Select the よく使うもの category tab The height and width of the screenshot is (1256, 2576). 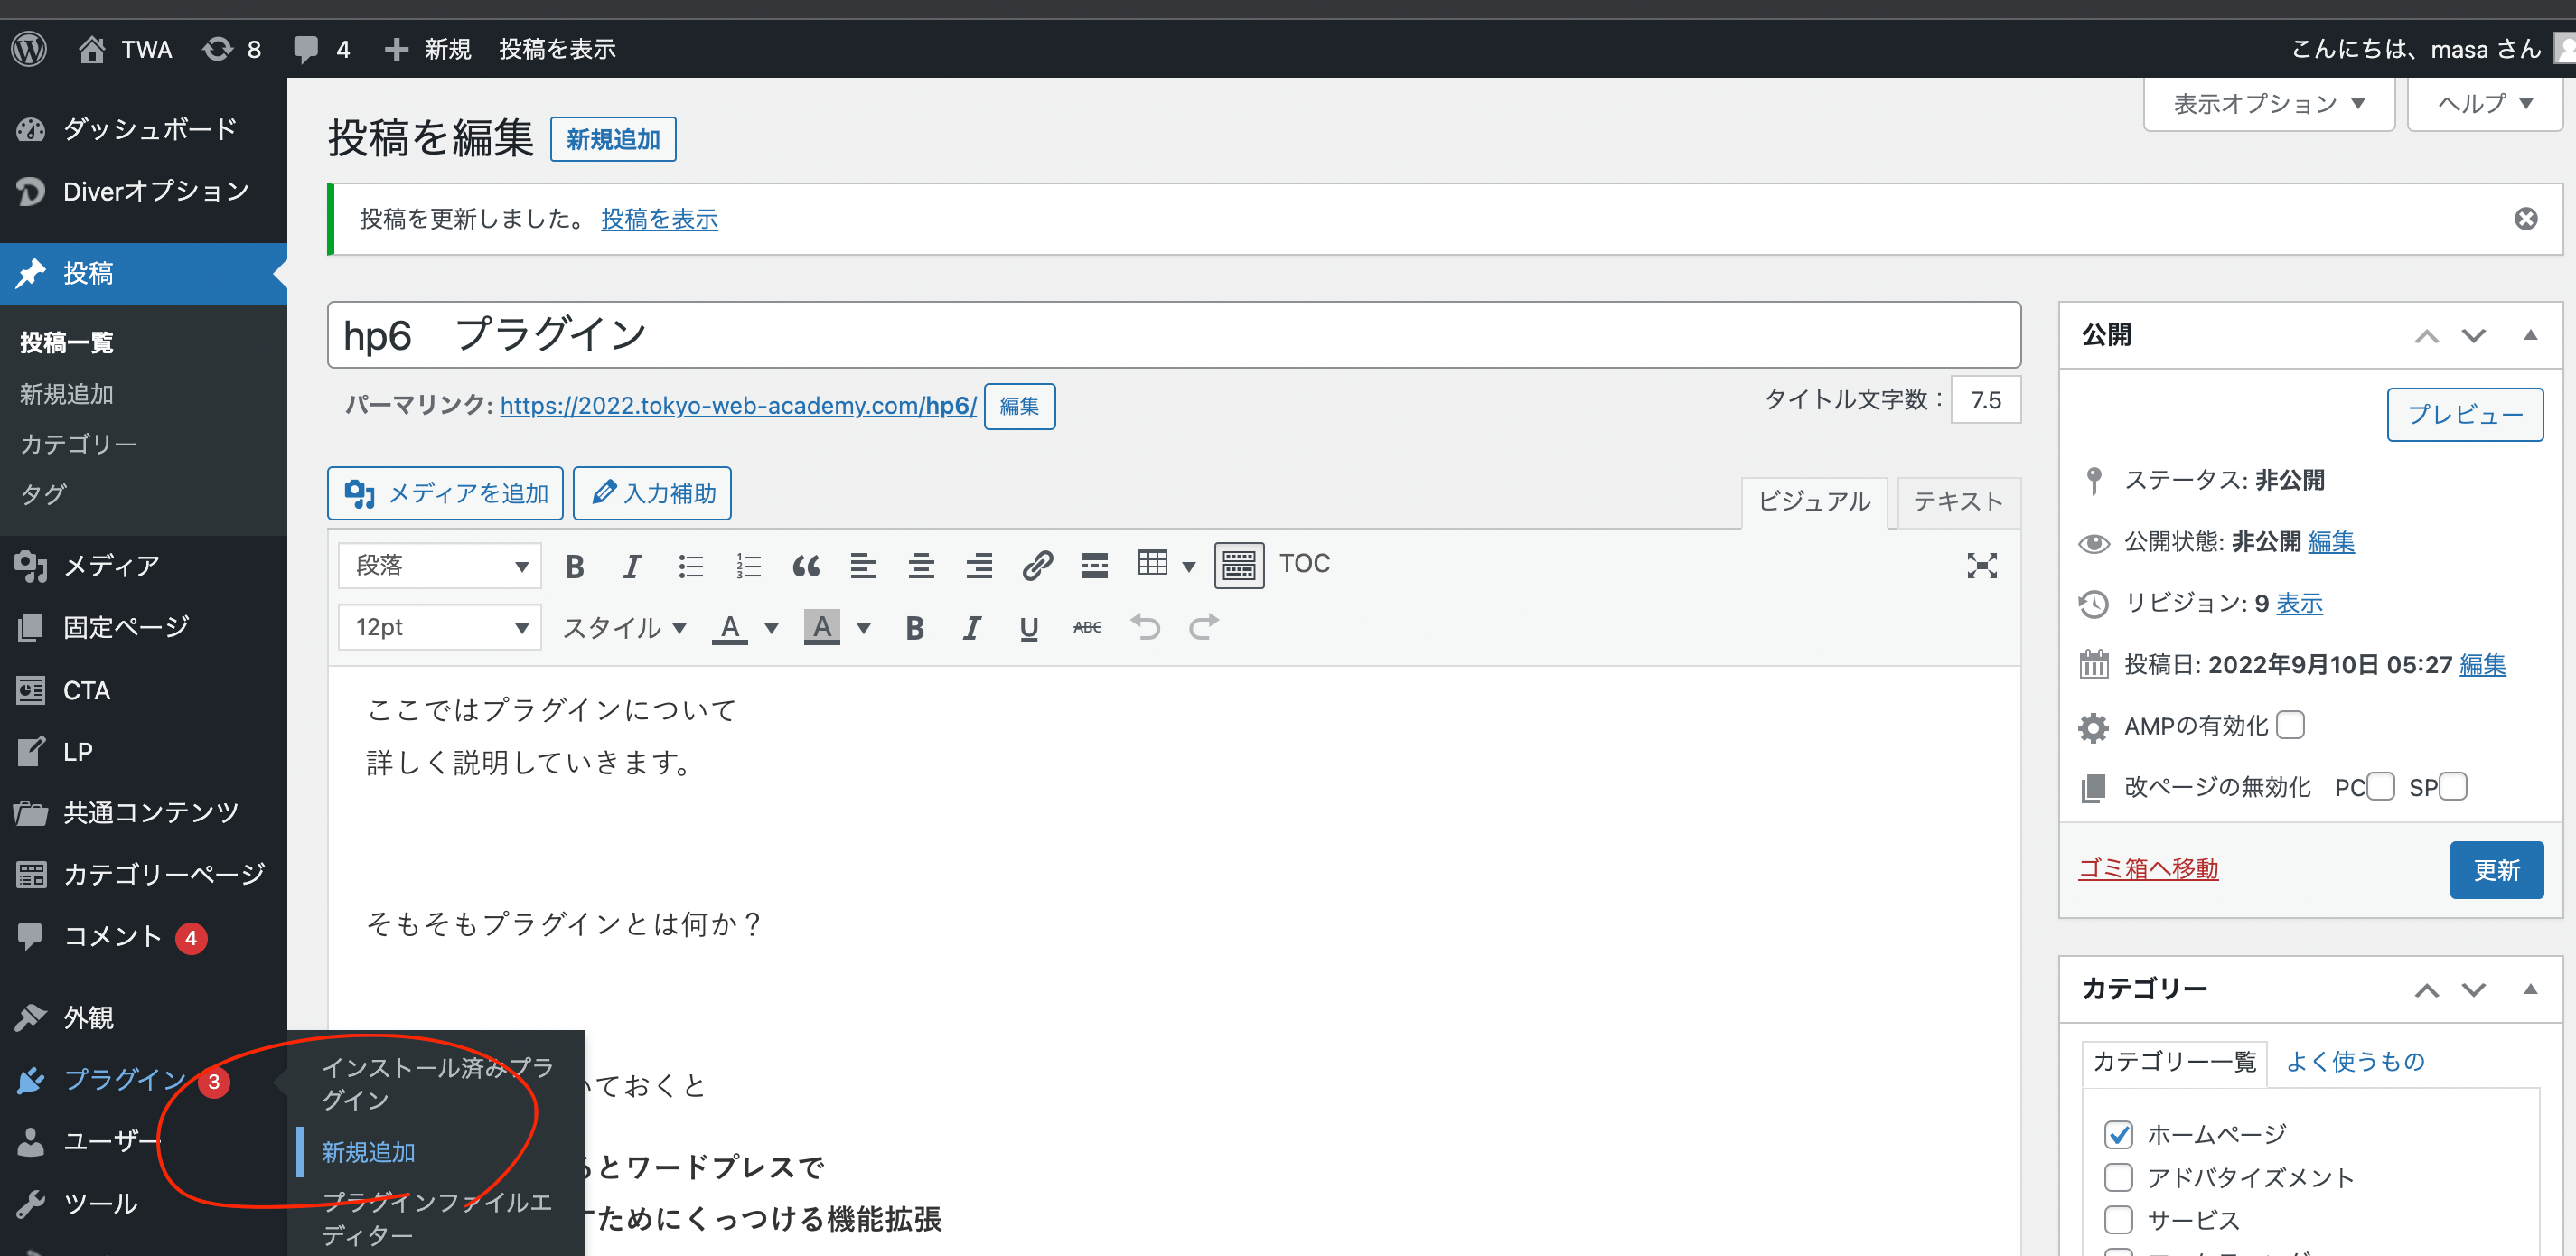(2355, 1062)
